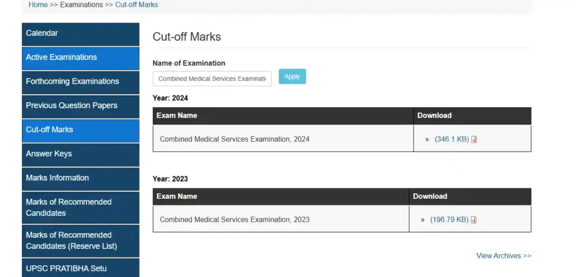Click the Cut-off Marks breadcrumb link
The image size is (576, 277).
click(x=137, y=4)
